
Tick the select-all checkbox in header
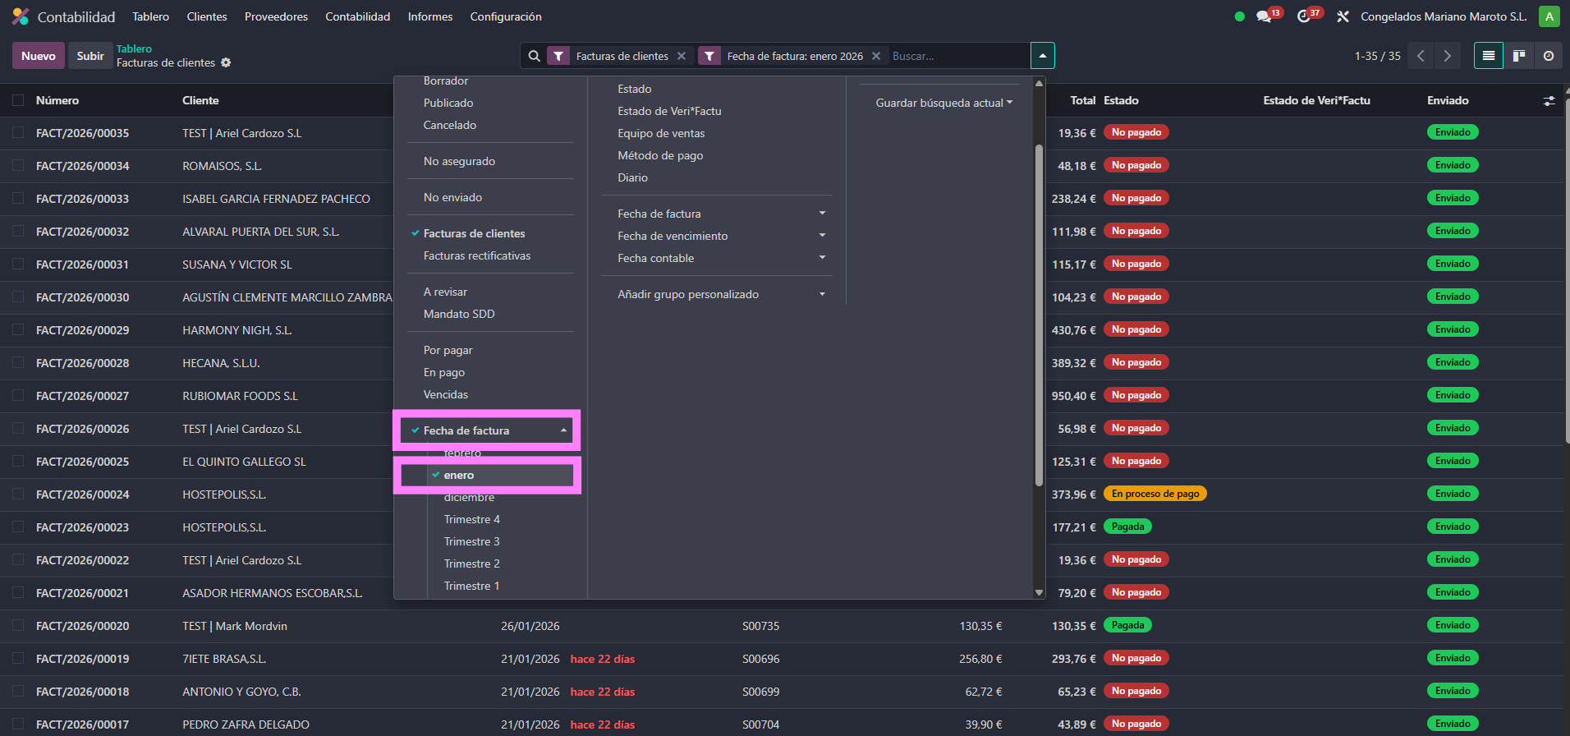(x=18, y=100)
